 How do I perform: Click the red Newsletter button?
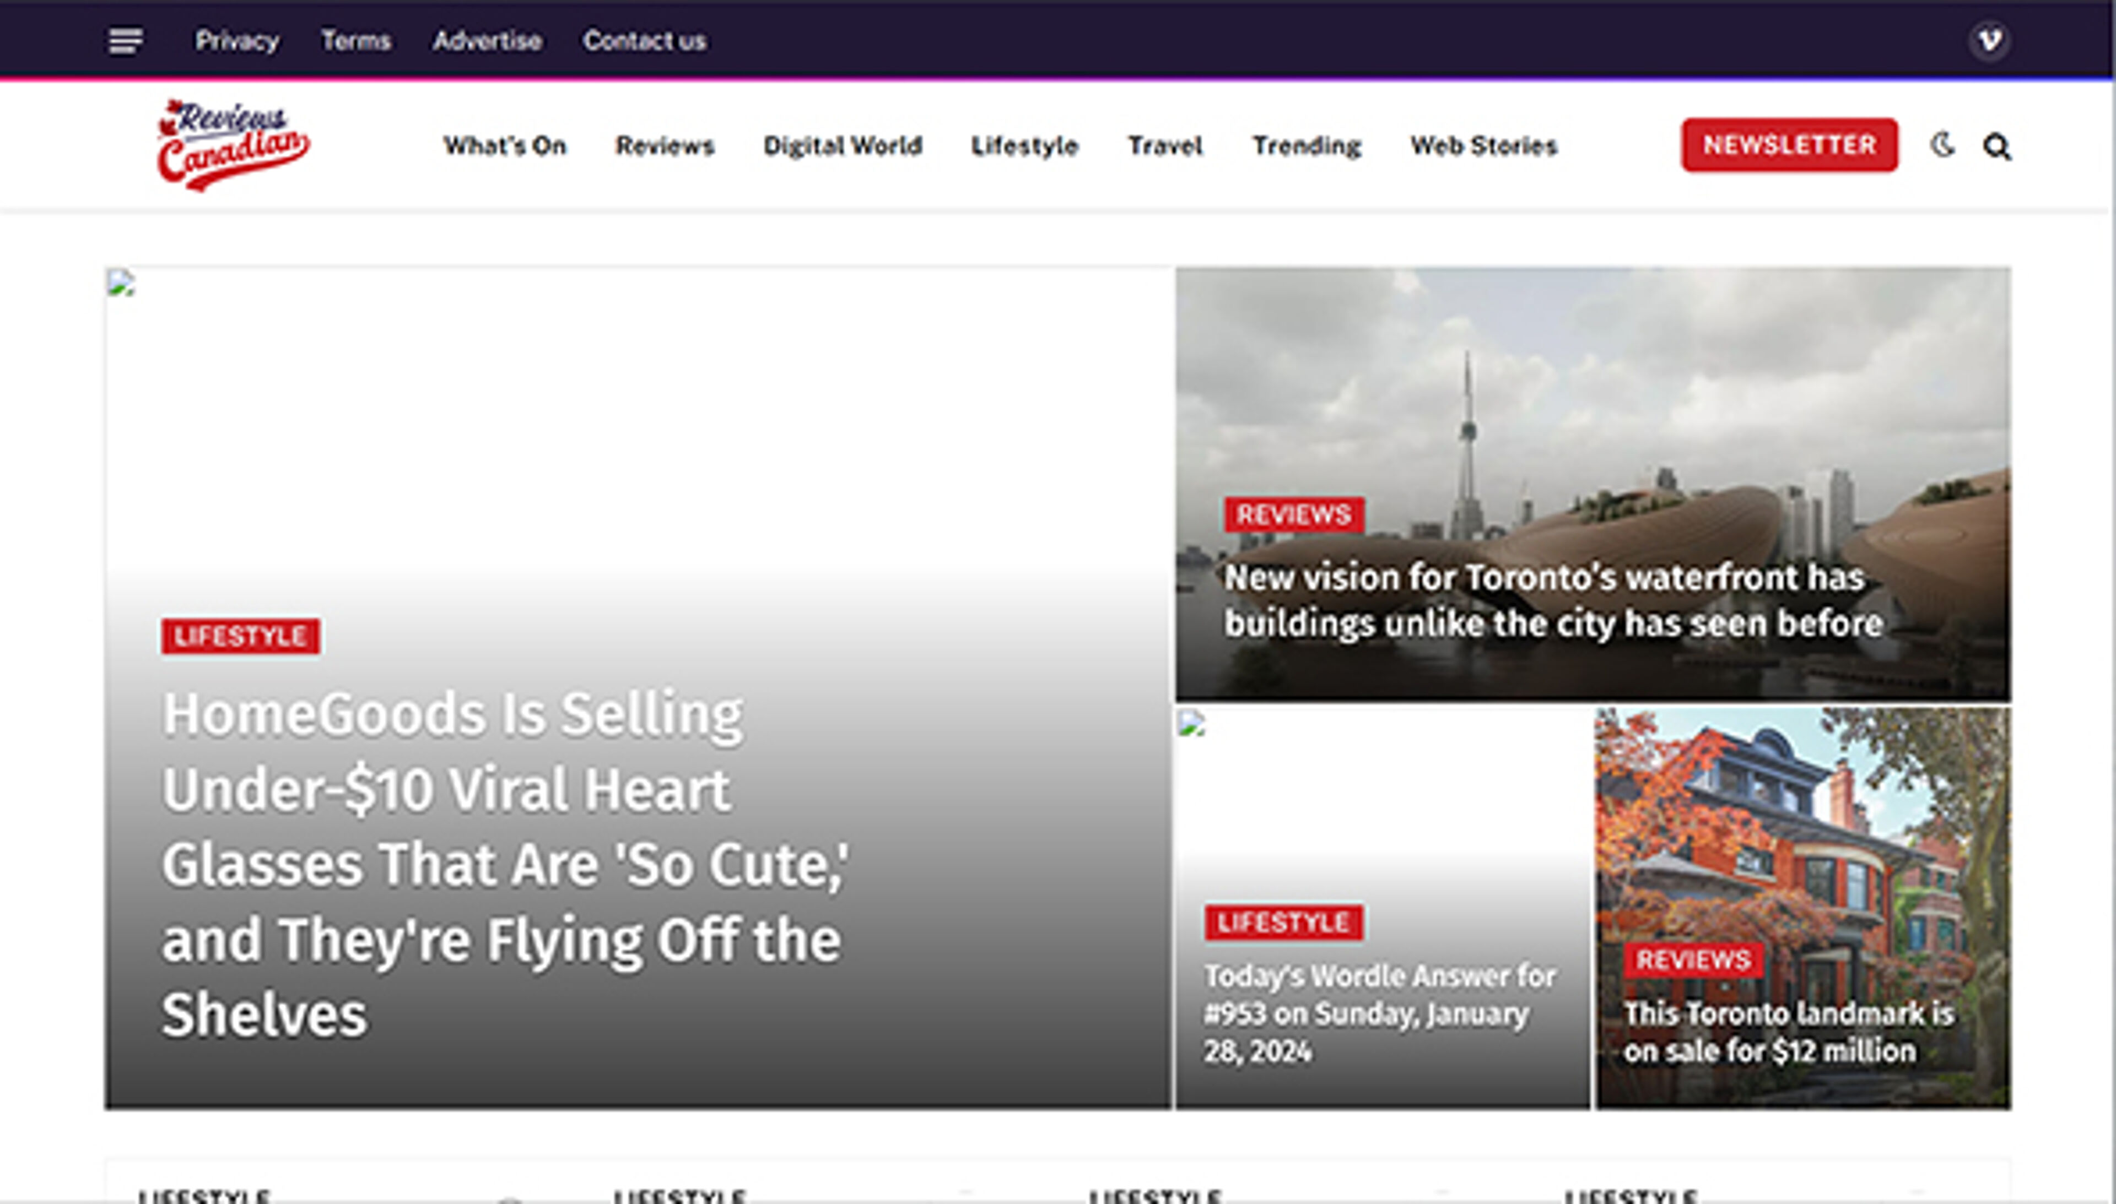coord(1789,145)
